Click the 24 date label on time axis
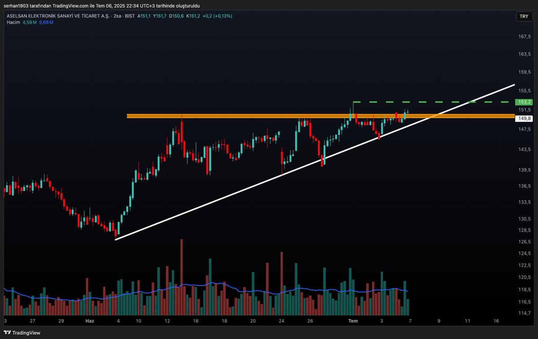Image resolution: width=538 pixels, height=339 pixels. click(x=282, y=321)
